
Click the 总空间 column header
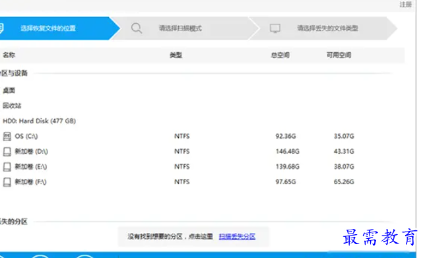280,55
